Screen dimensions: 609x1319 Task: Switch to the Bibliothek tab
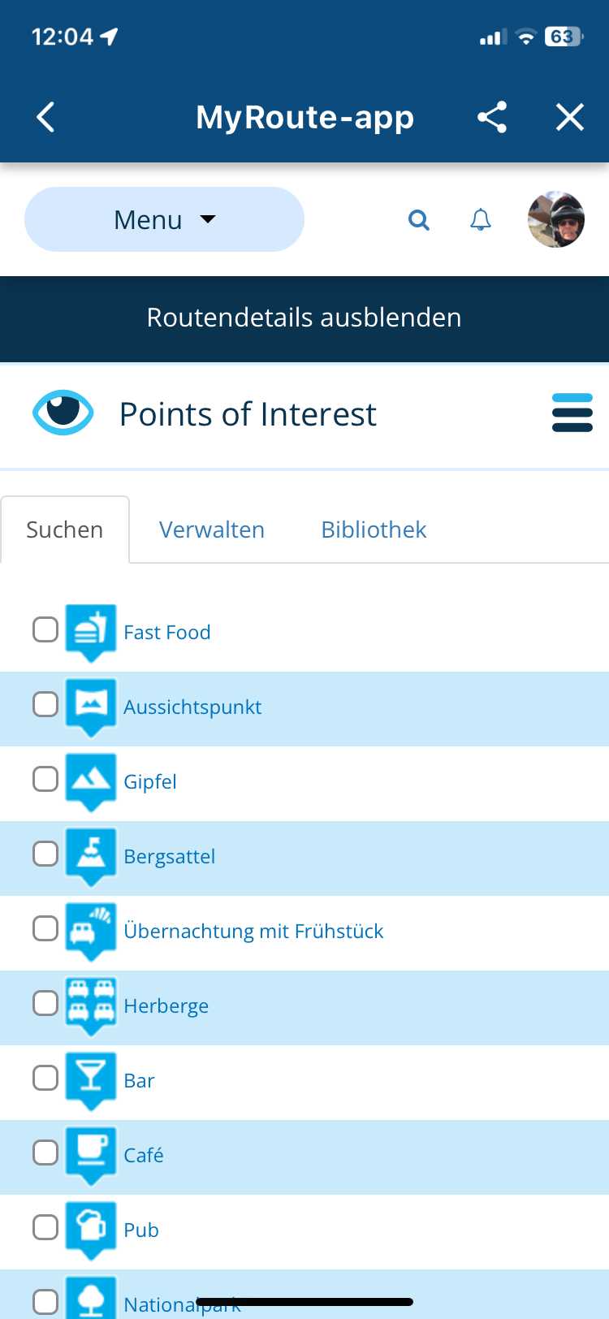[x=374, y=530]
